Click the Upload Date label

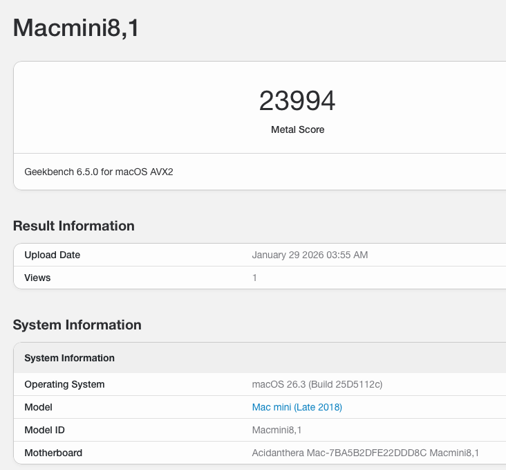pos(53,255)
